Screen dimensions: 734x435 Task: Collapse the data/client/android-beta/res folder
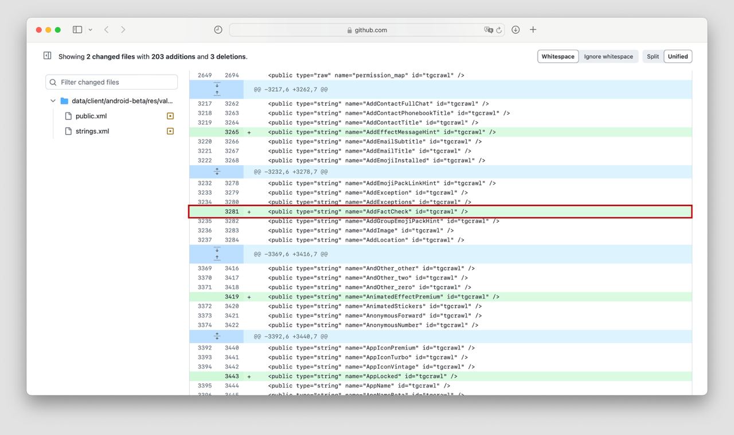pyautogui.click(x=53, y=101)
